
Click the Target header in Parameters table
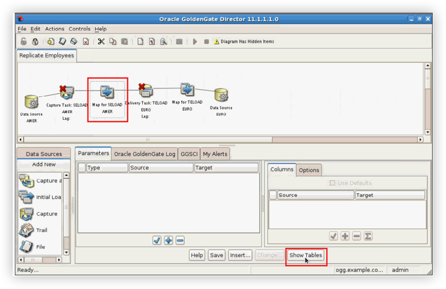pos(226,168)
